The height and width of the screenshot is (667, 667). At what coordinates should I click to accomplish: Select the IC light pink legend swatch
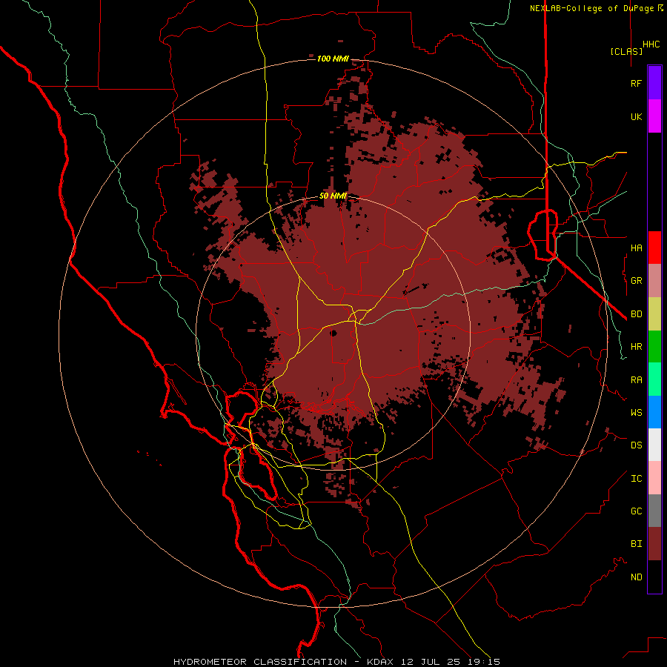654,478
